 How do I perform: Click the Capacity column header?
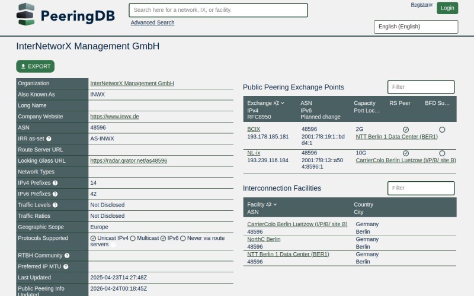[x=364, y=103]
